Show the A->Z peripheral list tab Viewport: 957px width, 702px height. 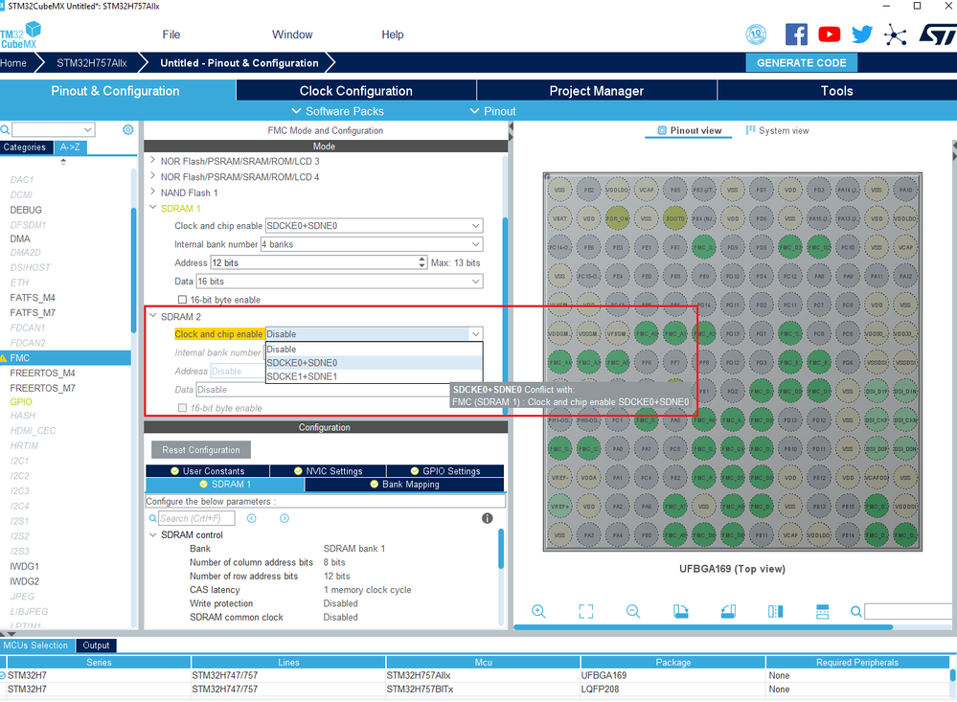click(x=70, y=147)
